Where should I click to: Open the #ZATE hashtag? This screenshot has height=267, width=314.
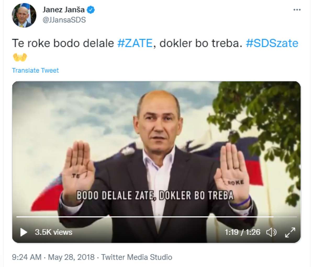(135, 43)
